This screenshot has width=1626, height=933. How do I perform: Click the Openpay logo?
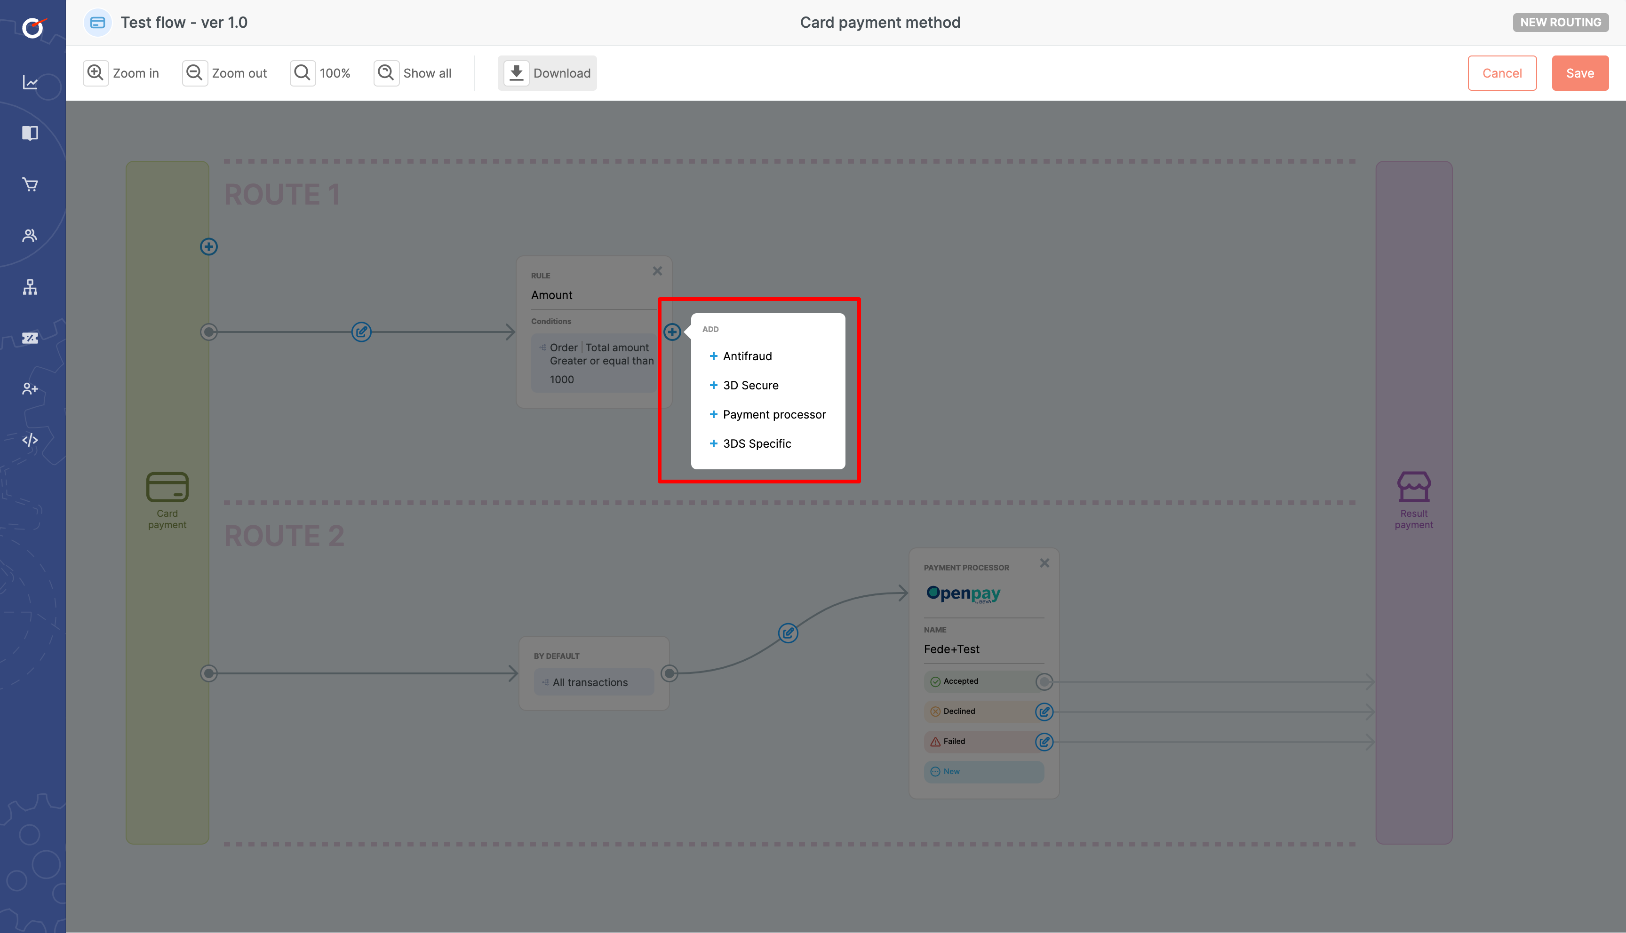click(963, 594)
